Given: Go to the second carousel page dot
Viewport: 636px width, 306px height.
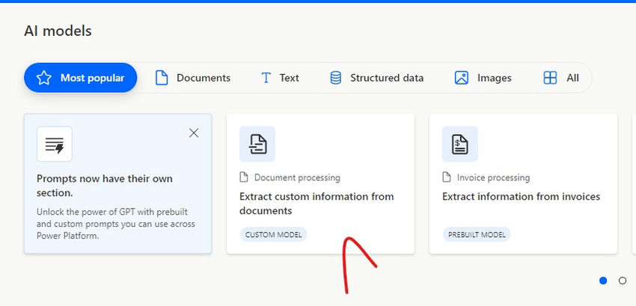Looking at the screenshot, I should click(623, 281).
